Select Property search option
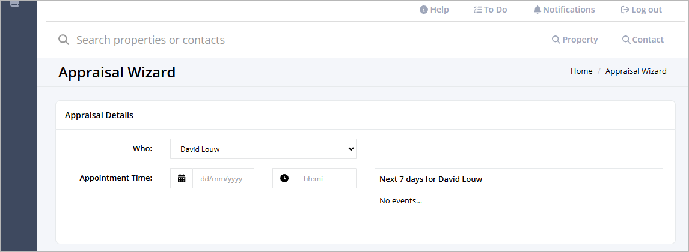 (x=575, y=40)
